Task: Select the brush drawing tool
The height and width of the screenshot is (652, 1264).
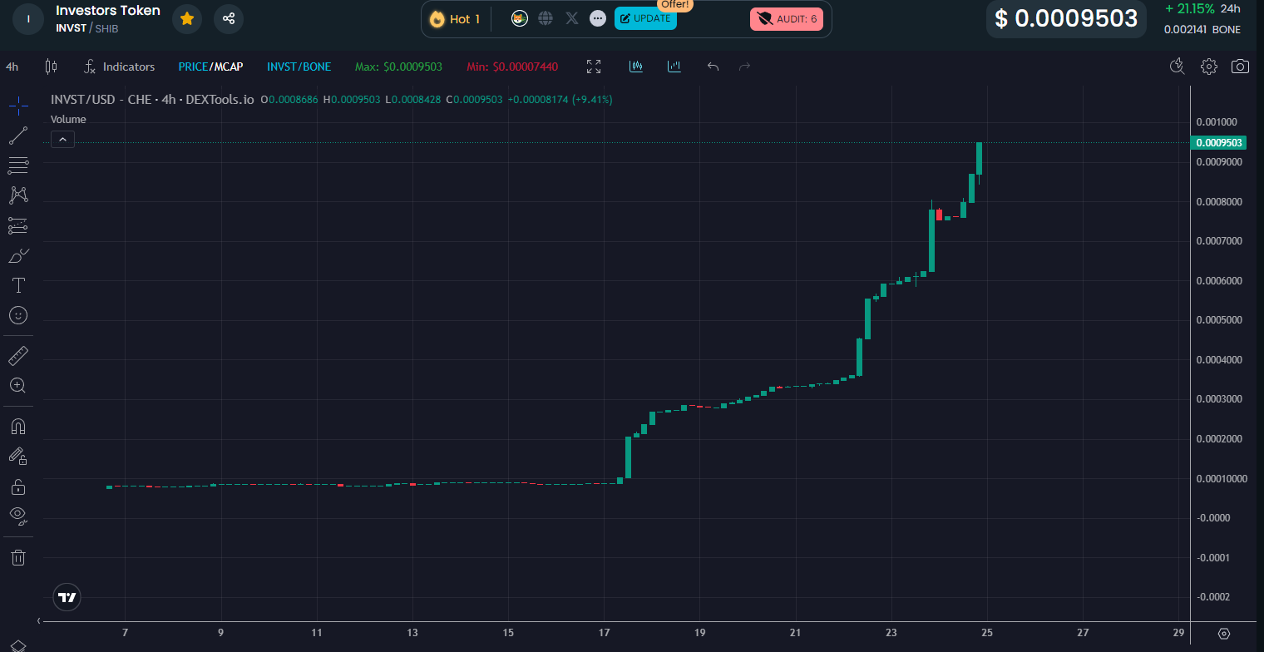Action: click(18, 255)
